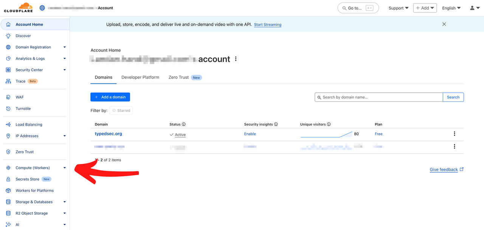Select the Domains tab
Screen dimensions: 484x230
click(104, 77)
